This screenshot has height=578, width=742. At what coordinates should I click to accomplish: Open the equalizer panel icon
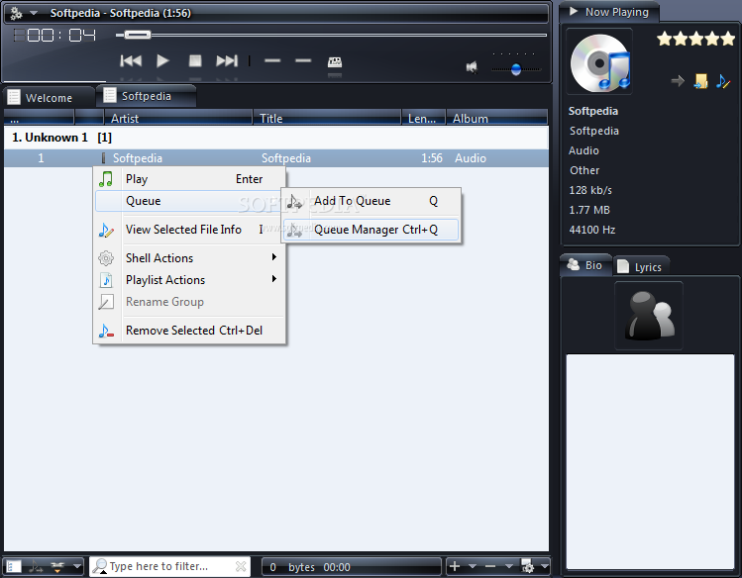click(335, 62)
